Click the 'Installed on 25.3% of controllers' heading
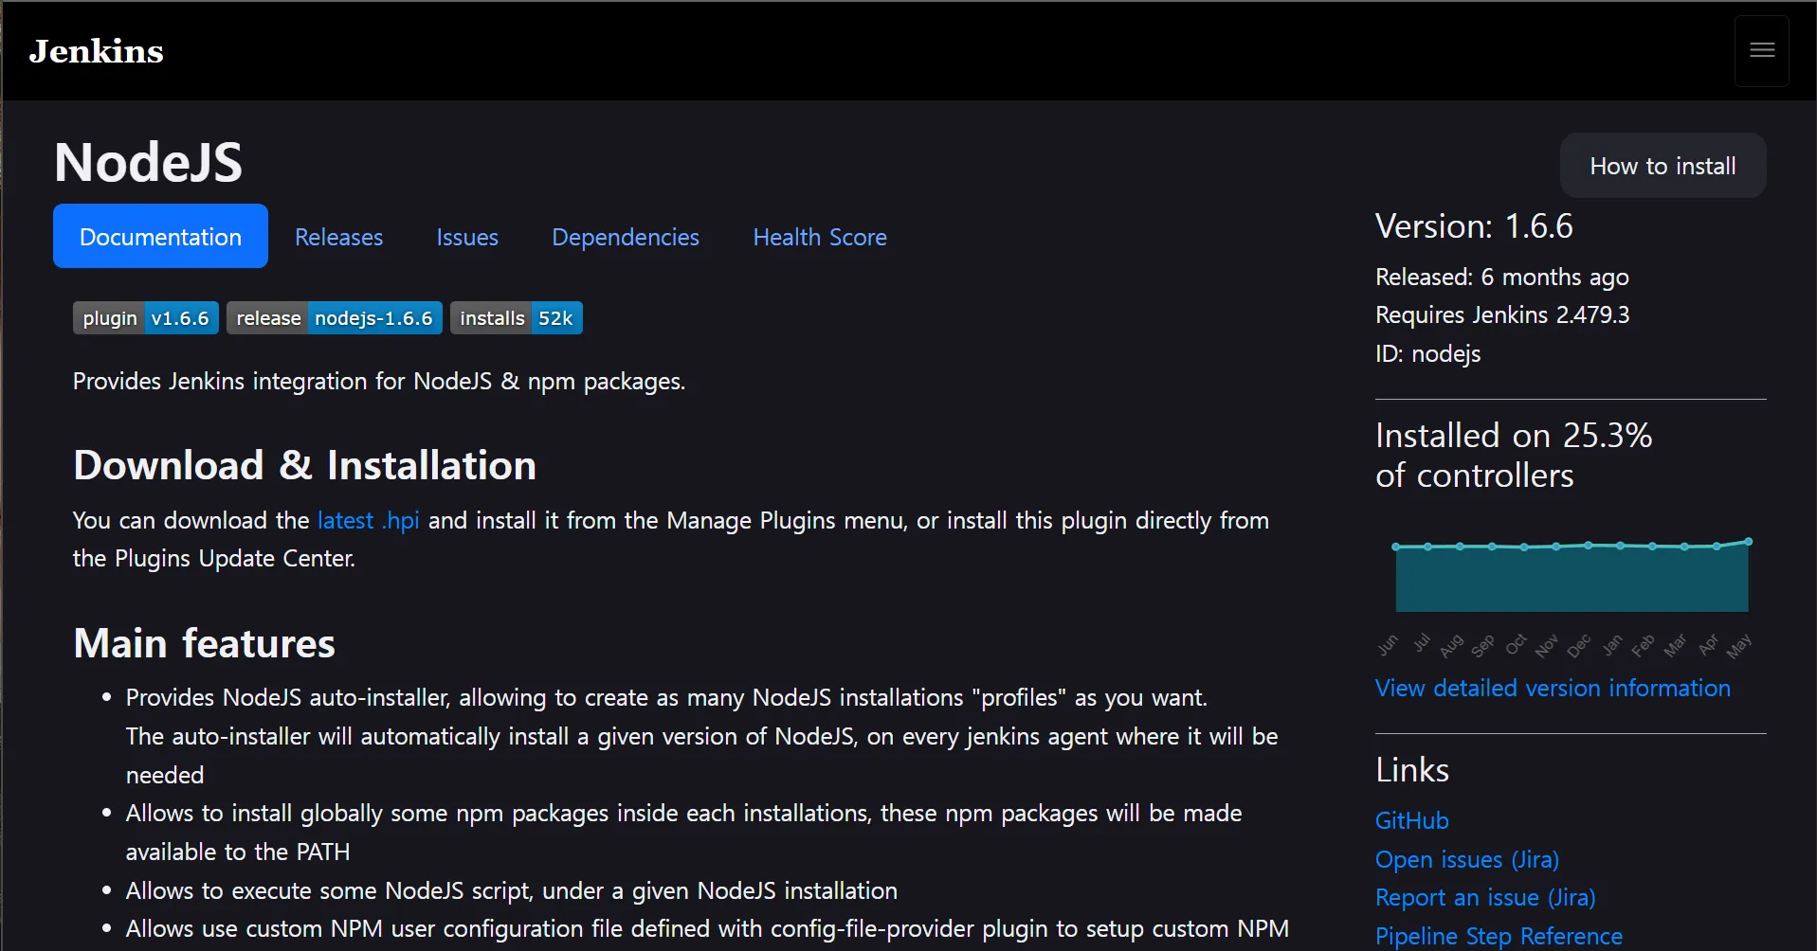The height and width of the screenshot is (951, 1817). [1514, 455]
